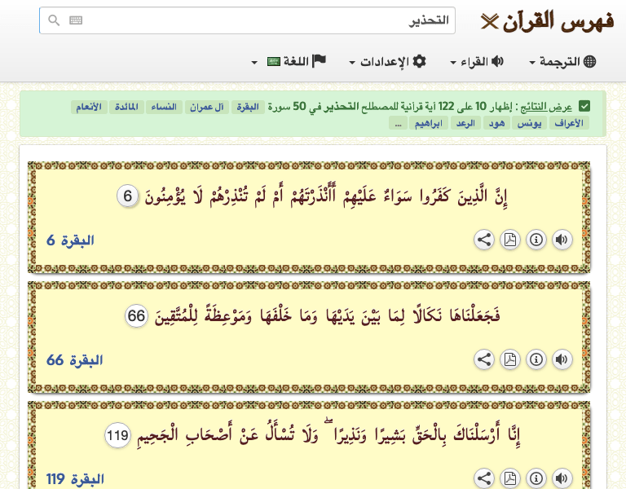Open the الترجمة translation dropdown
626x489 pixels.
pyautogui.click(x=562, y=62)
